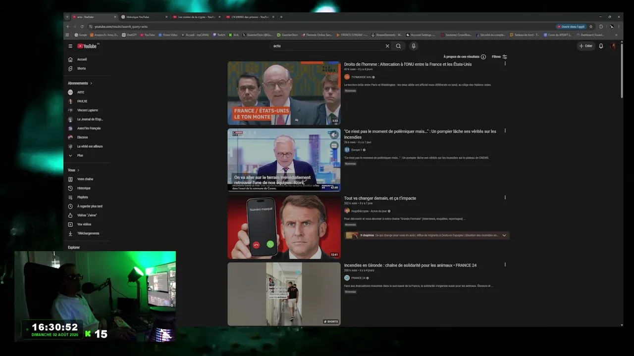Image resolution: width=634 pixels, height=356 pixels.
Task: Switch to the L'ICEBERG des prisons tab
Action: coord(249,17)
